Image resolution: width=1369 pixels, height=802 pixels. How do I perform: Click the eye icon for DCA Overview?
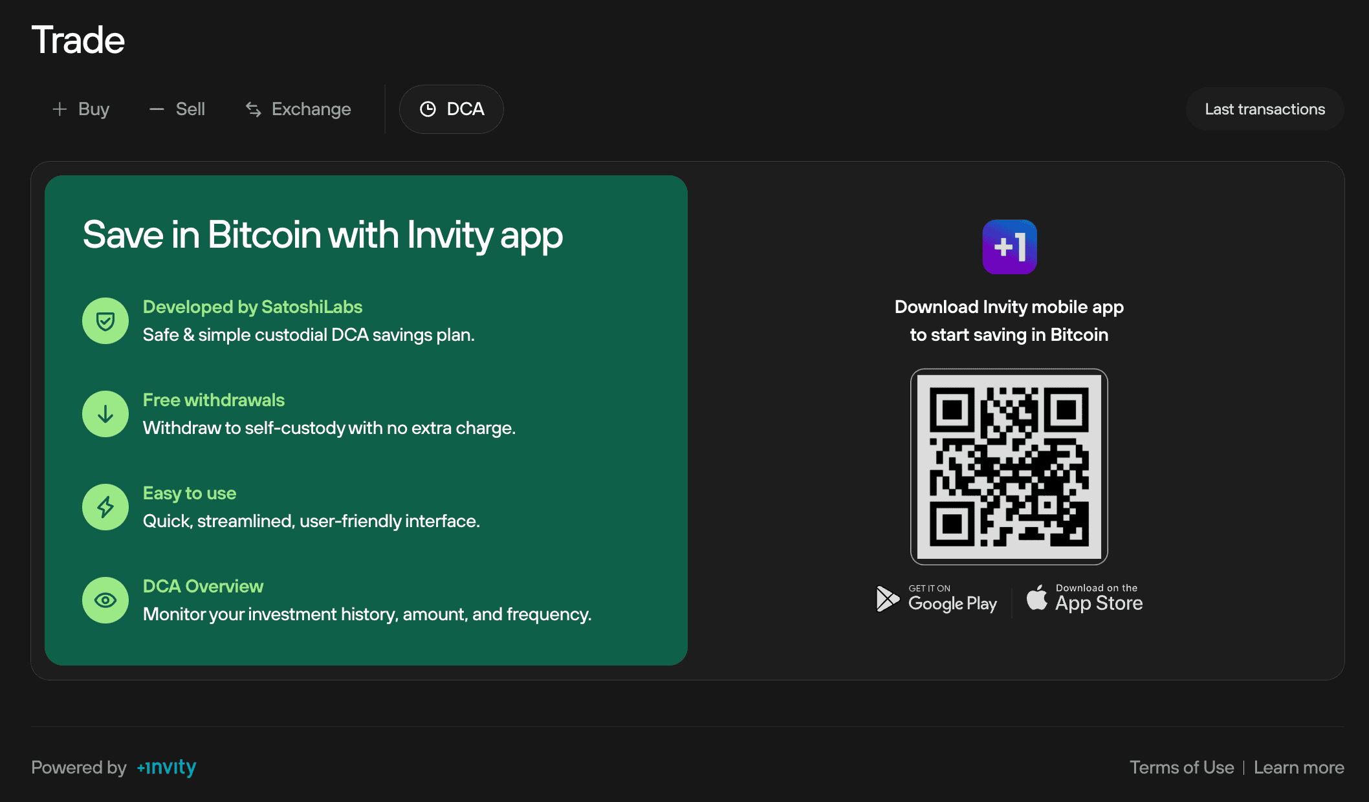105,600
